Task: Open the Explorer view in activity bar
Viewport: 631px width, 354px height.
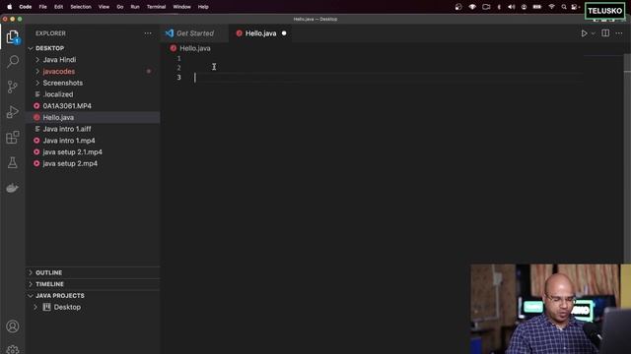Action: (x=13, y=37)
